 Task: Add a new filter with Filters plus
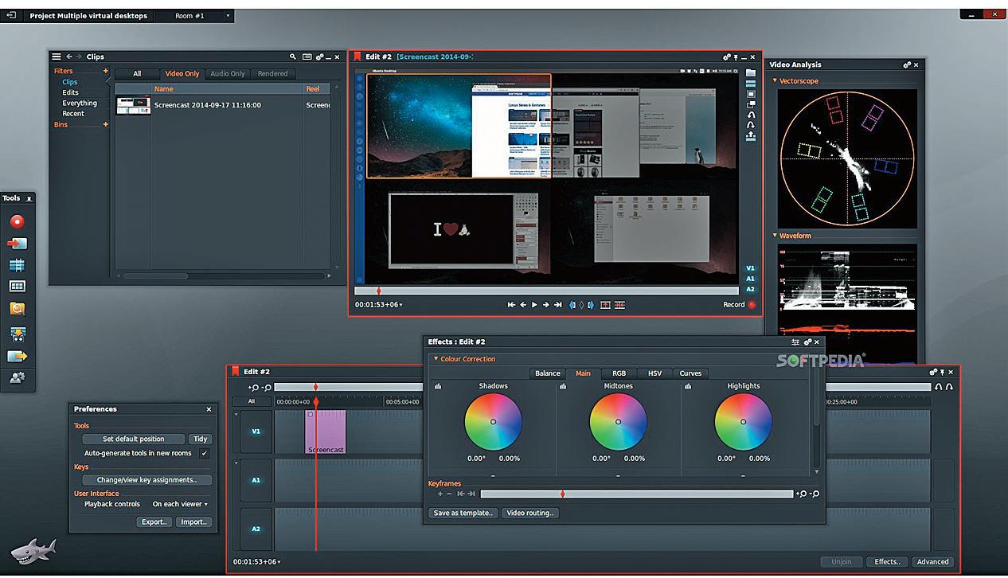(x=105, y=71)
